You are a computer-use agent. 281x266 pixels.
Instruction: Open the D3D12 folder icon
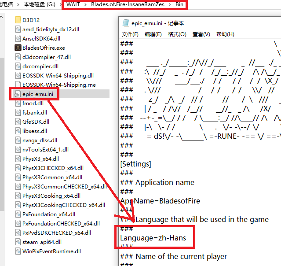point(18,20)
